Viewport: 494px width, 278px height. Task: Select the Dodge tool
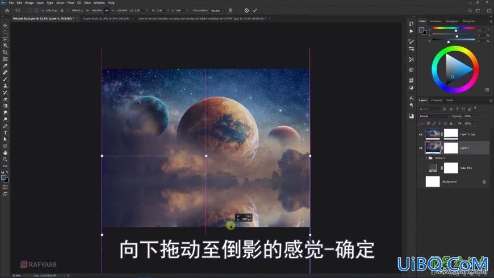tap(5, 119)
